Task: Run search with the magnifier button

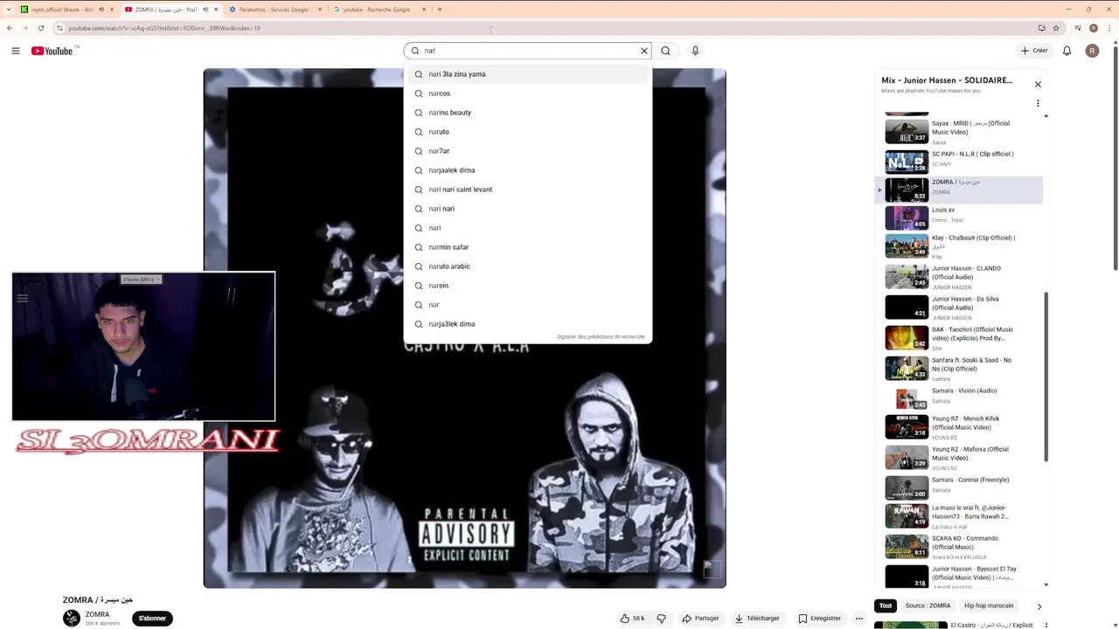Action: pyautogui.click(x=666, y=51)
